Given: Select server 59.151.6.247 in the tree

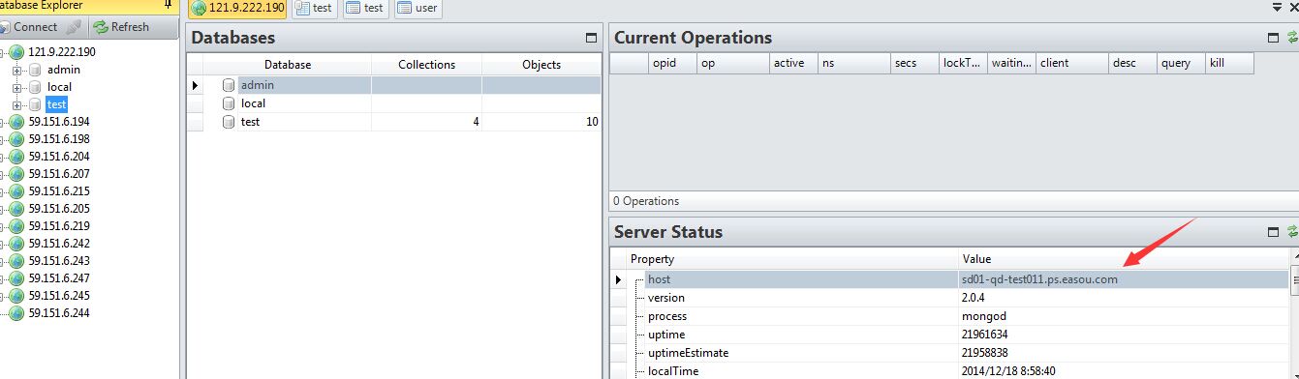Looking at the screenshot, I should pyautogui.click(x=59, y=278).
